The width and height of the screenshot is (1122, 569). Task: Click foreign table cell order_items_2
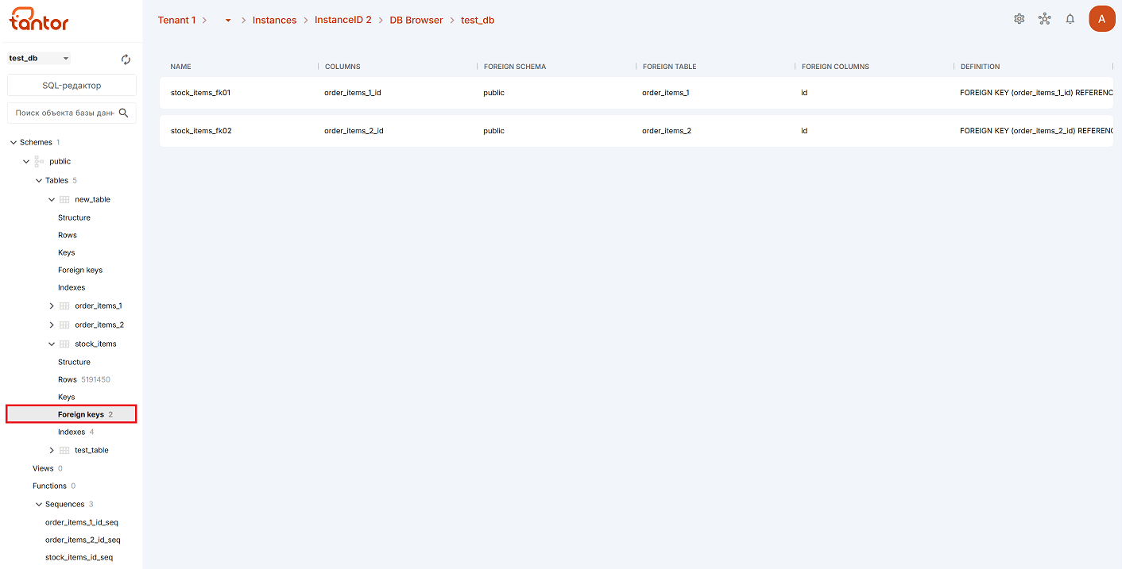point(667,131)
